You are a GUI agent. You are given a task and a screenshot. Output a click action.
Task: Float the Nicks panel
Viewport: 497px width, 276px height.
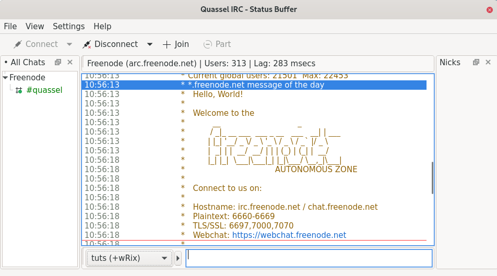476,62
